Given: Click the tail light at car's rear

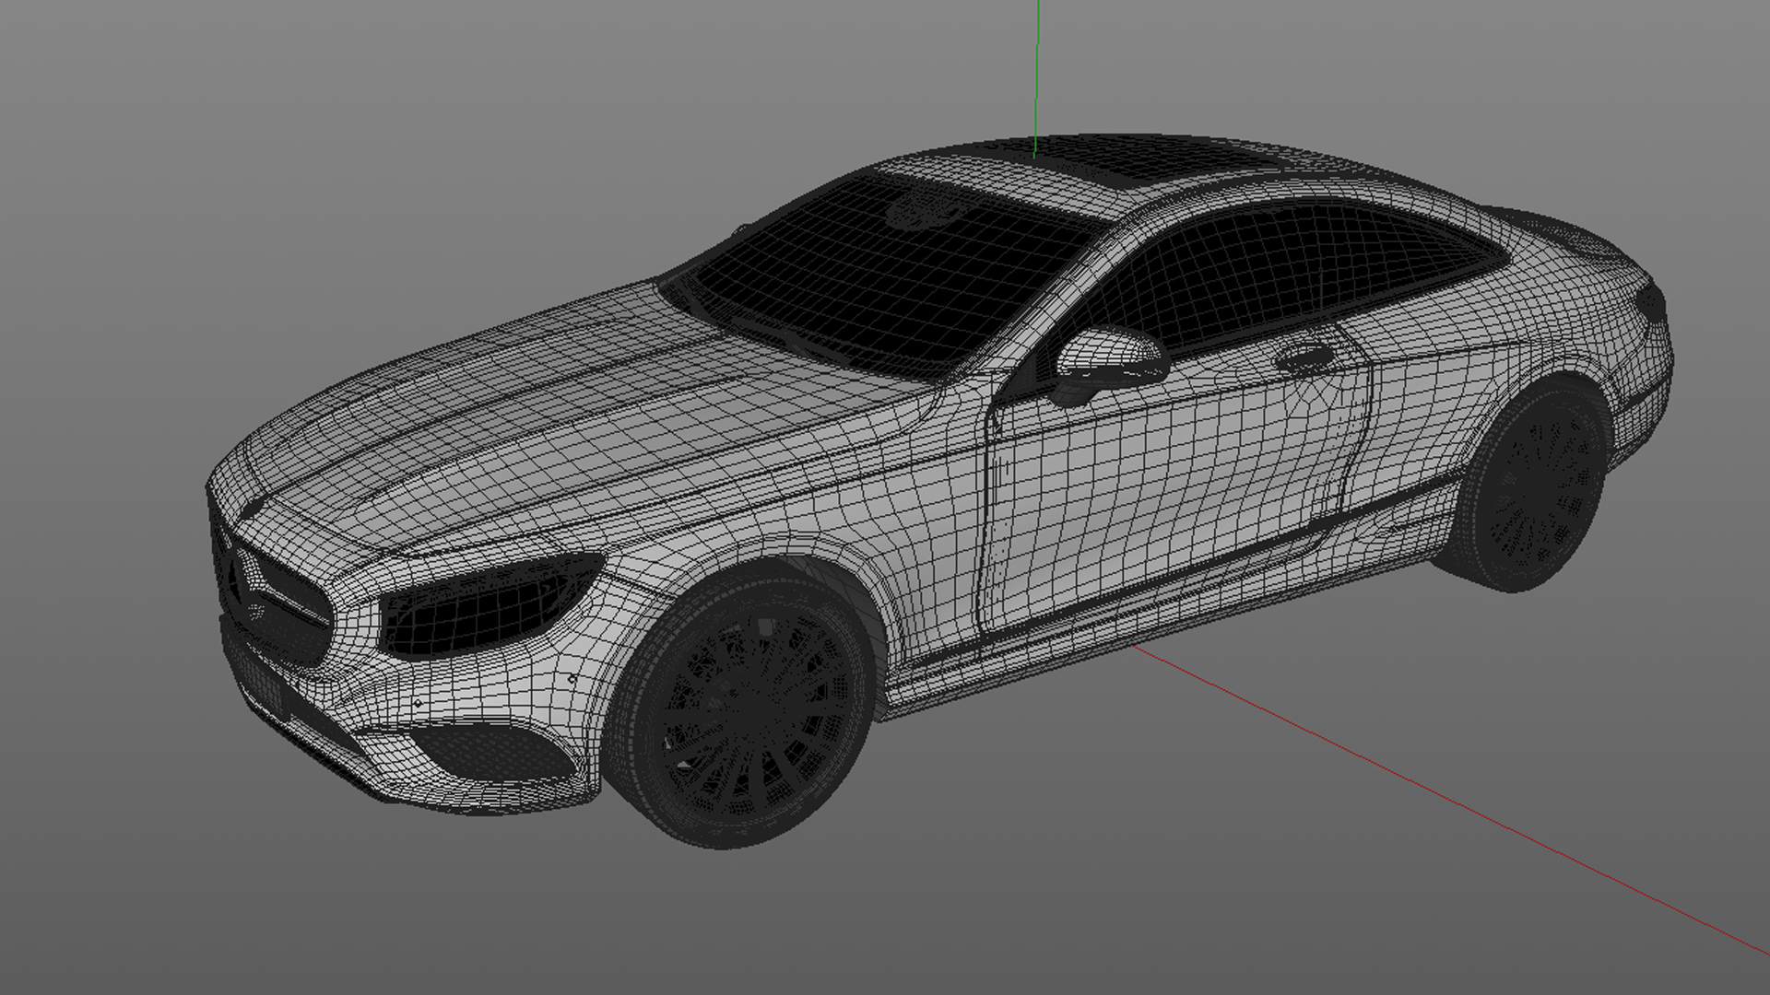Looking at the screenshot, I should coord(1650,301).
